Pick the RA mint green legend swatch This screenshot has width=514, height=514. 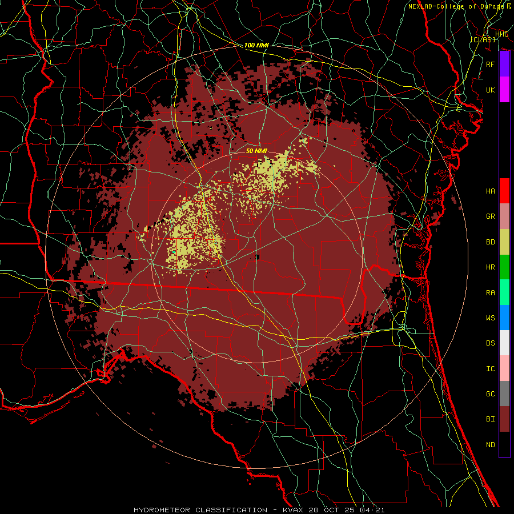tap(504, 292)
